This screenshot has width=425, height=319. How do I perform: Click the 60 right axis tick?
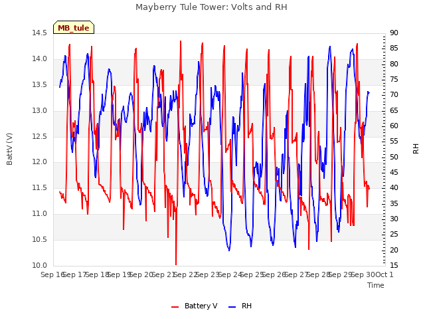(x=394, y=126)
